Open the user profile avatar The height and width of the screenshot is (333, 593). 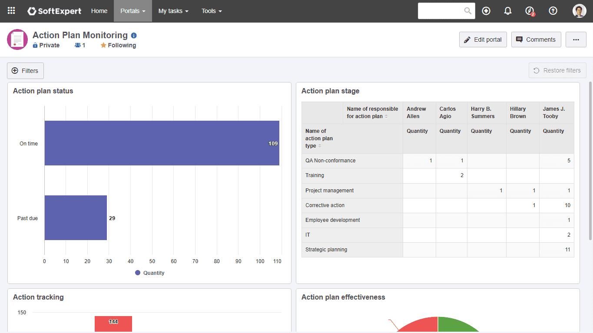580,11
